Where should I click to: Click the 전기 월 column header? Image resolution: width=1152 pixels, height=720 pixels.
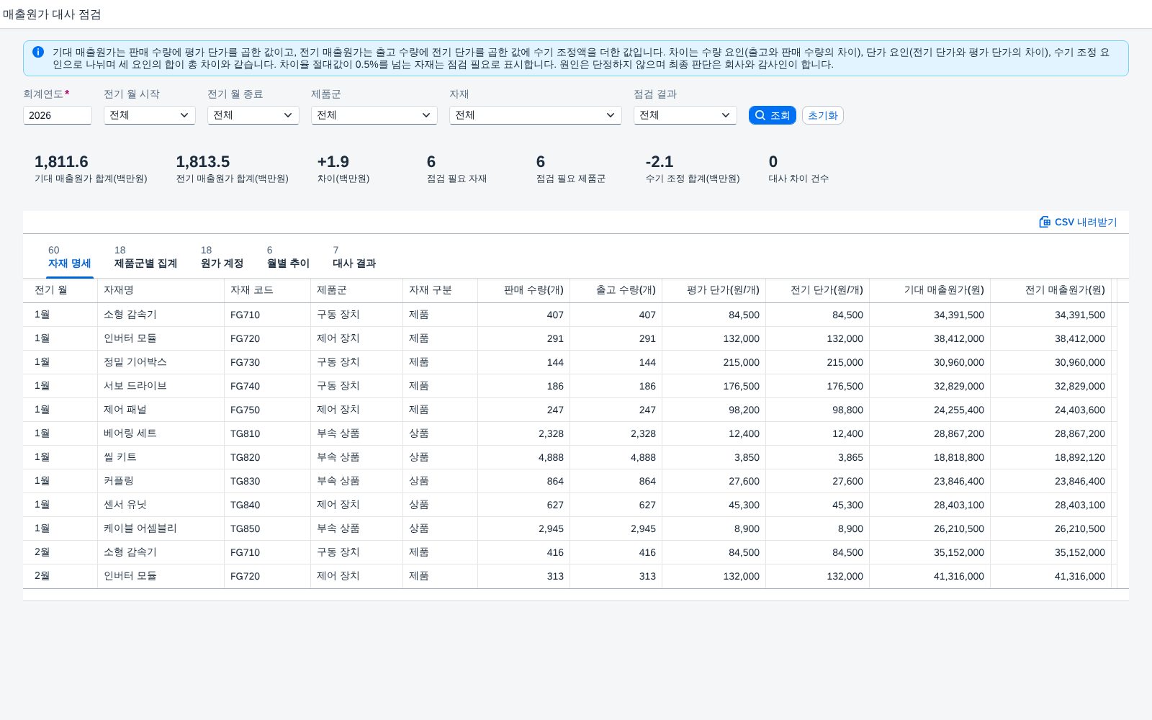[60, 290]
